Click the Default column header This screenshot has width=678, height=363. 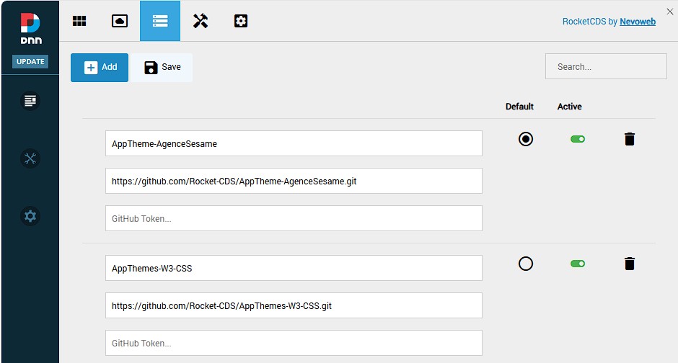coord(519,107)
